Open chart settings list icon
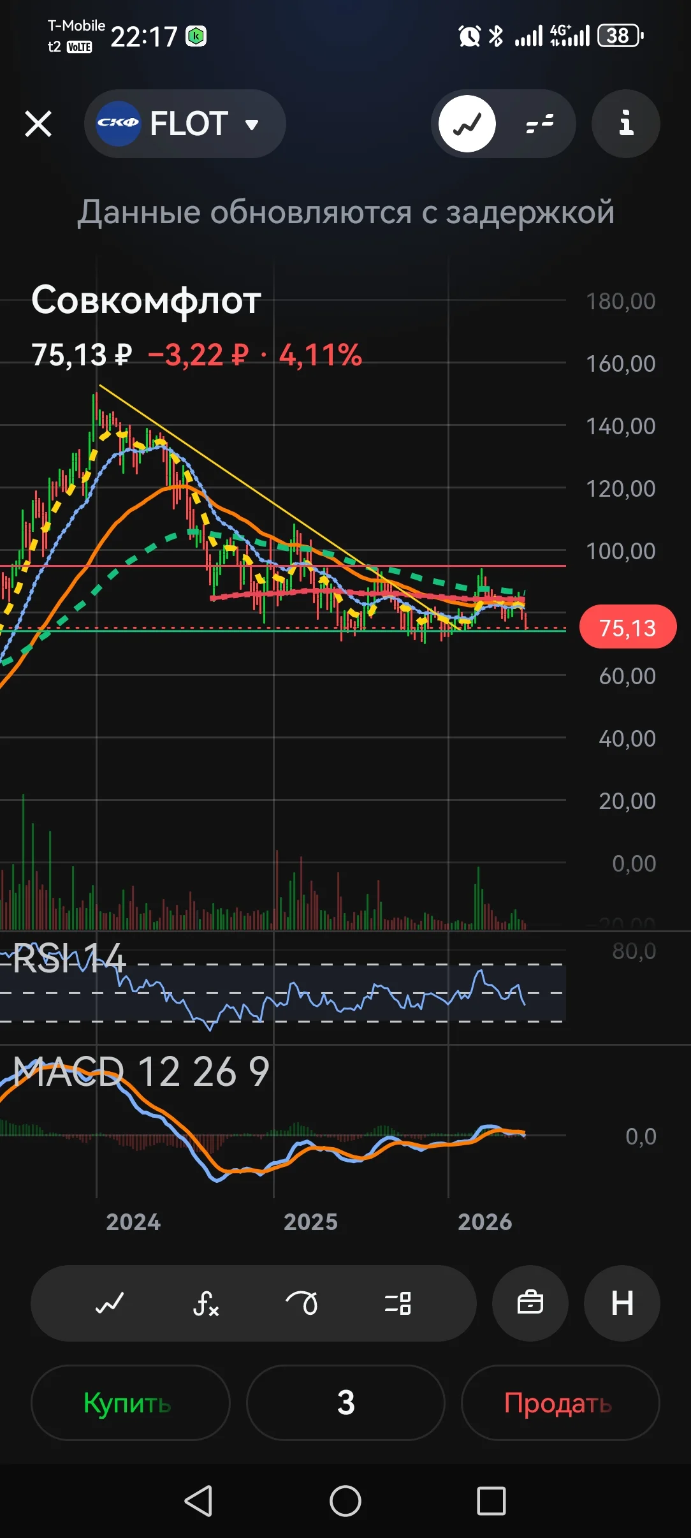This screenshot has height=1538, width=691. [398, 1303]
